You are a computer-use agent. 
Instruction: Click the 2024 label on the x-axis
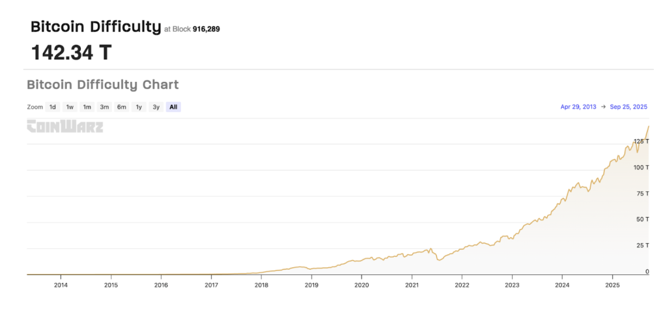tap(562, 285)
